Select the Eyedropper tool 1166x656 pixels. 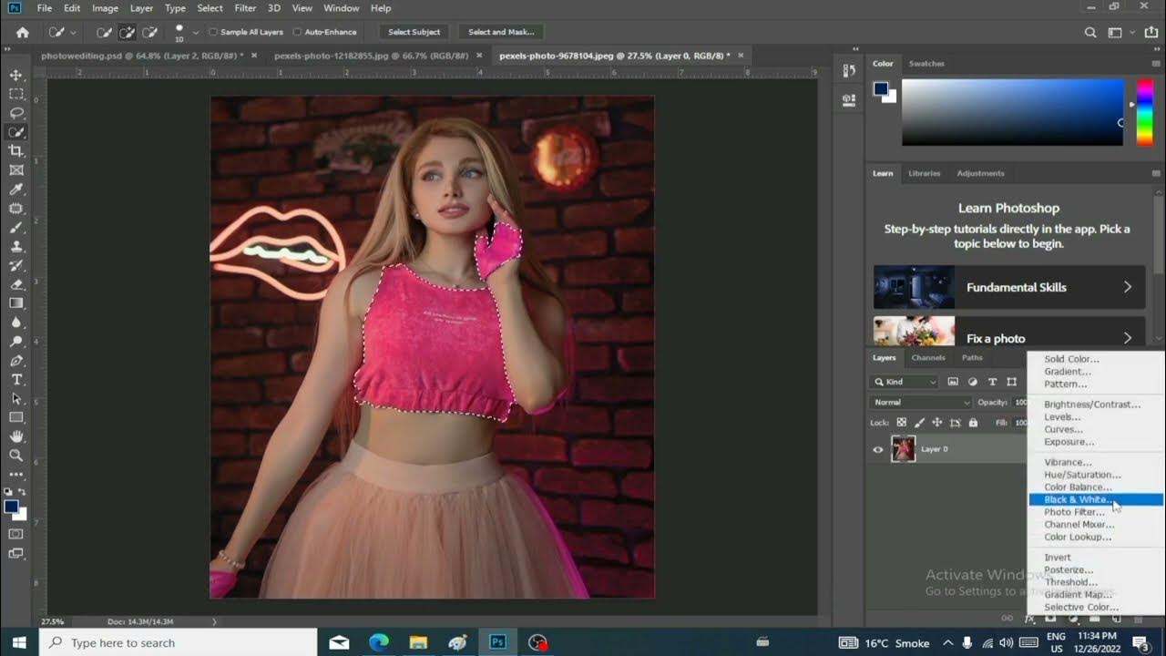coord(15,190)
